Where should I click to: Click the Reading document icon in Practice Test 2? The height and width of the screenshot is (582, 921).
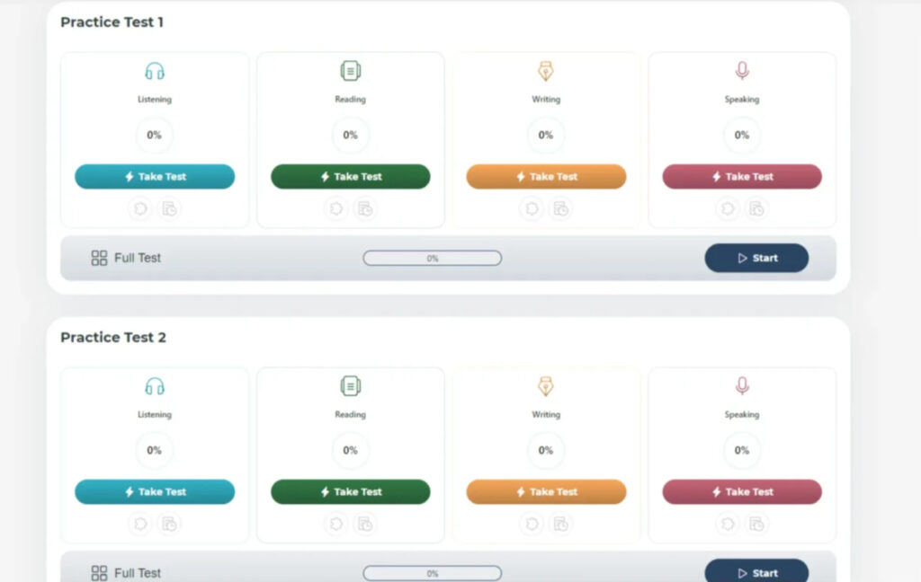coord(350,386)
